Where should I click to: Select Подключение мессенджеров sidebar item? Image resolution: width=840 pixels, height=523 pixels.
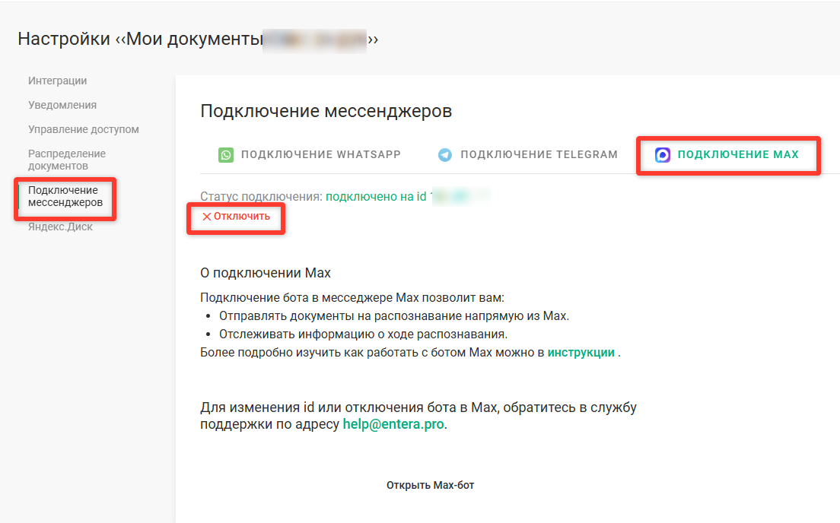tap(65, 196)
